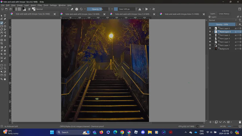Open the brush blending mode Normal dropdown
The width and height of the screenshot is (242, 136).
tap(52, 9)
